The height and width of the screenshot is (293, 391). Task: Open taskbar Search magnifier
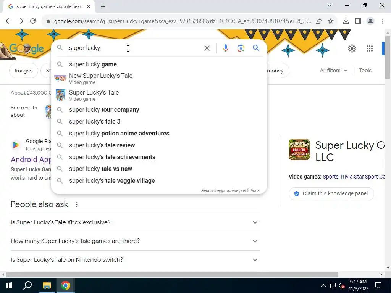pos(27,285)
